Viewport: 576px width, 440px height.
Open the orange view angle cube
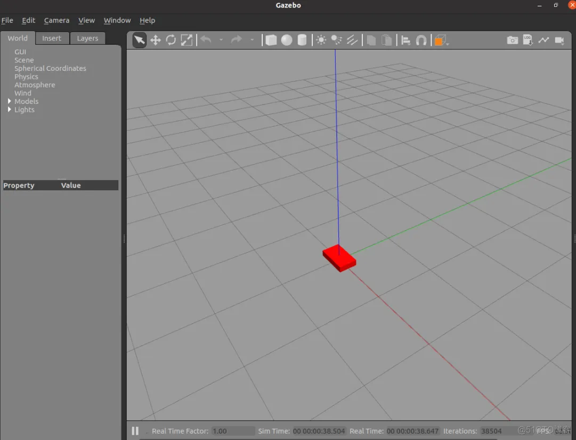441,40
